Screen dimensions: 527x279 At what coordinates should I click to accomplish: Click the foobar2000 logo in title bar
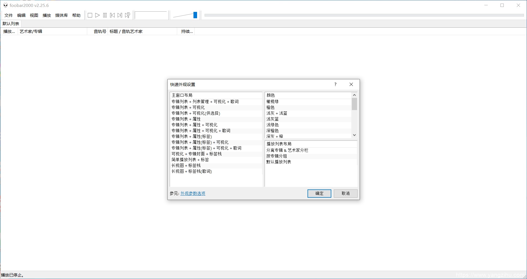pyautogui.click(x=5, y=5)
